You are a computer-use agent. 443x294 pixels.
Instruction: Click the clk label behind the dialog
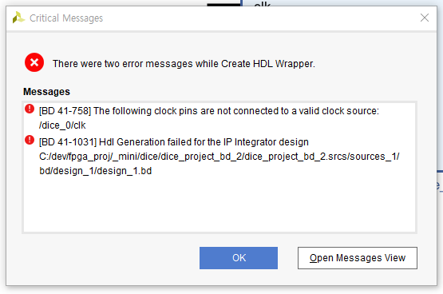pos(263,4)
